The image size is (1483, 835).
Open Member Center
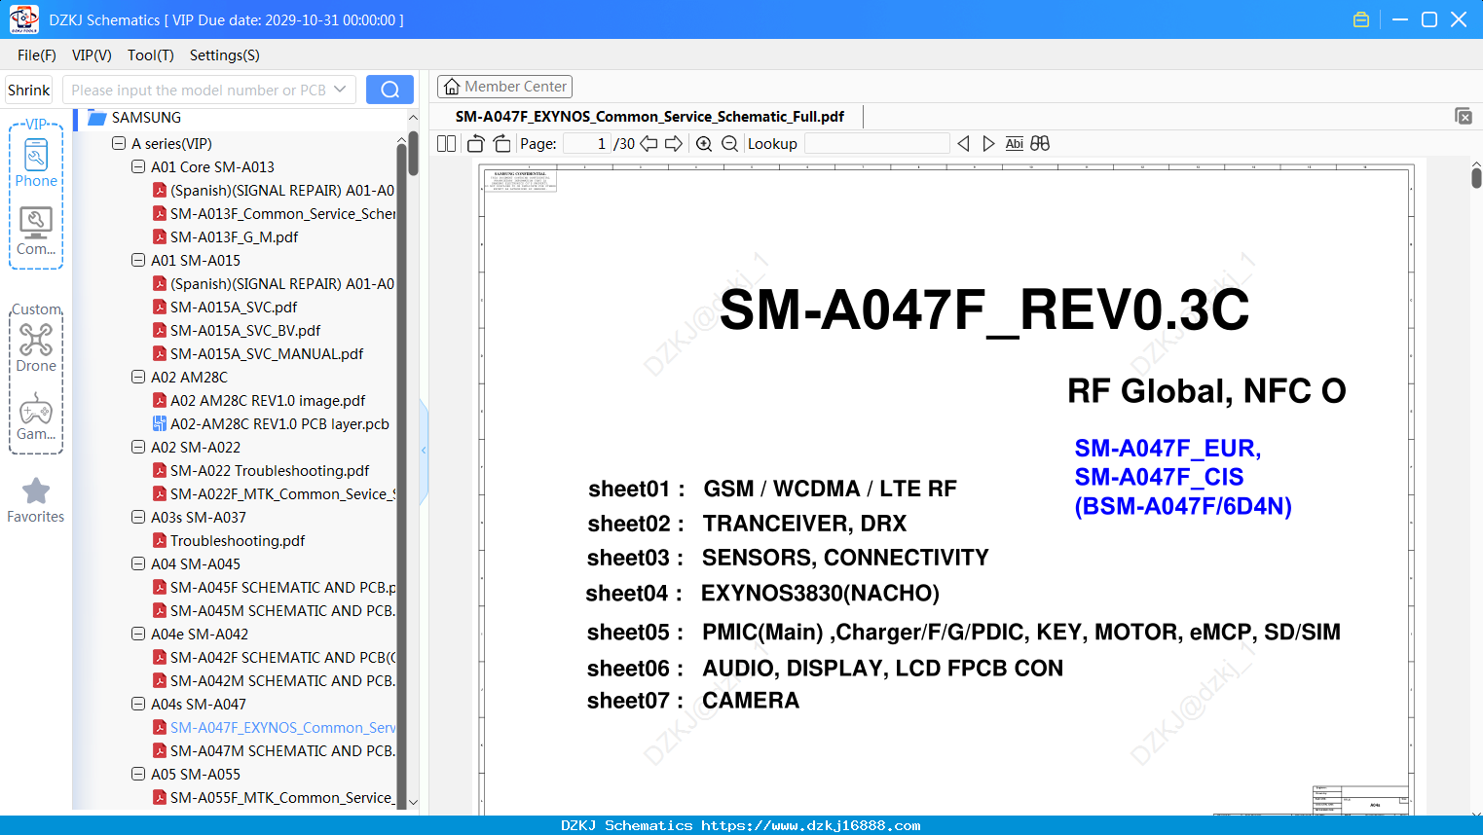504,87
